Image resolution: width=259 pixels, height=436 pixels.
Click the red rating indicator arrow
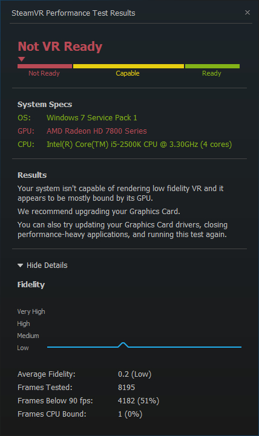(x=22, y=59)
